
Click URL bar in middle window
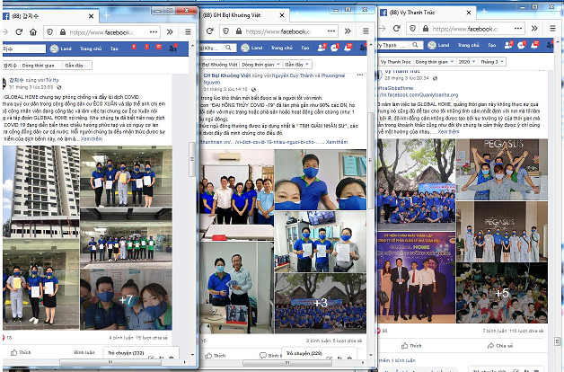click(x=273, y=31)
